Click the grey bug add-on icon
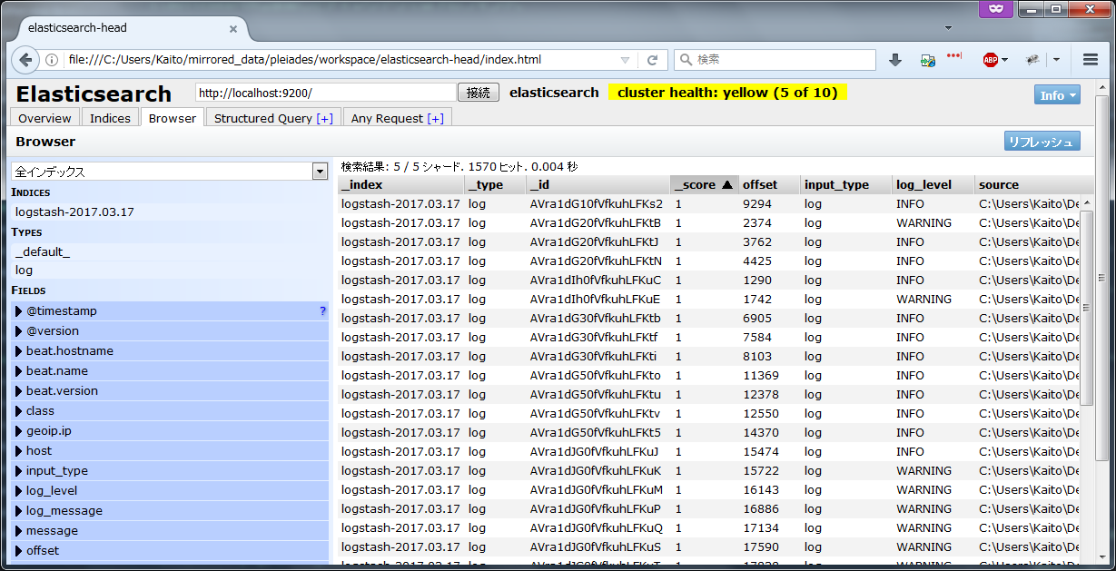1116x571 pixels. click(x=1032, y=60)
